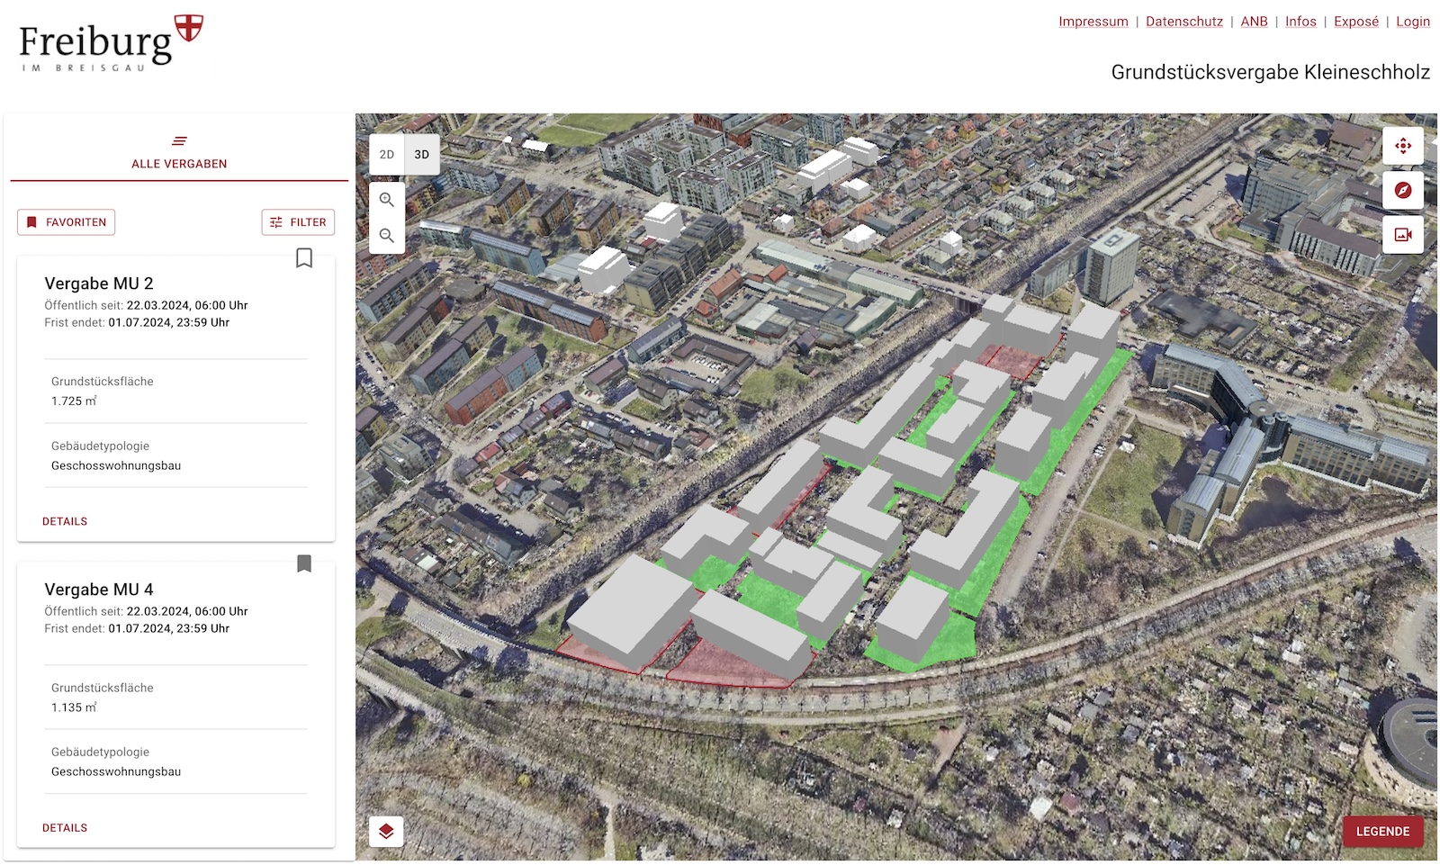
Task: Click the 1.725 m² plot area value
Action: 74,401
